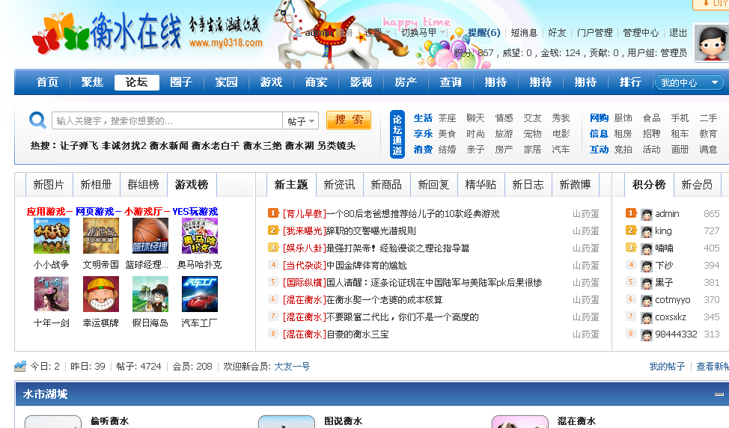Open 排行 in navigation bar

pos(630,82)
